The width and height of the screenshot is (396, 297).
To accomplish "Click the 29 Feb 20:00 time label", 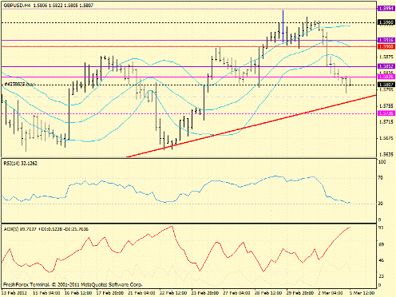I will (299, 293).
